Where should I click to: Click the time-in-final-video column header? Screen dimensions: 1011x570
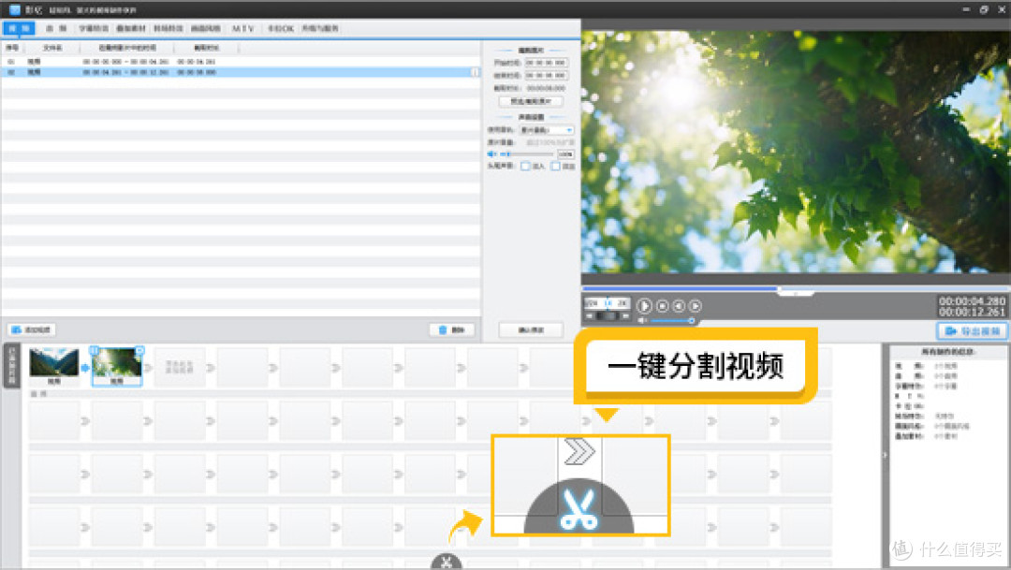(x=127, y=48)
